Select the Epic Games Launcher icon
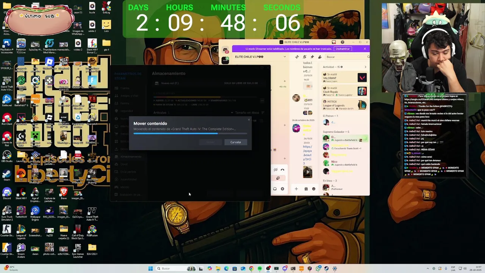This screenshot has height=273, width=485. point(78,251)
